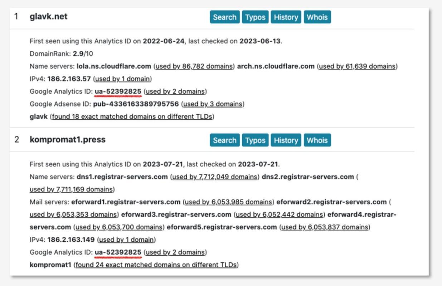
Task: Open the 'used by 6,052,442 domains' link
Action: (x=280, y=215)
